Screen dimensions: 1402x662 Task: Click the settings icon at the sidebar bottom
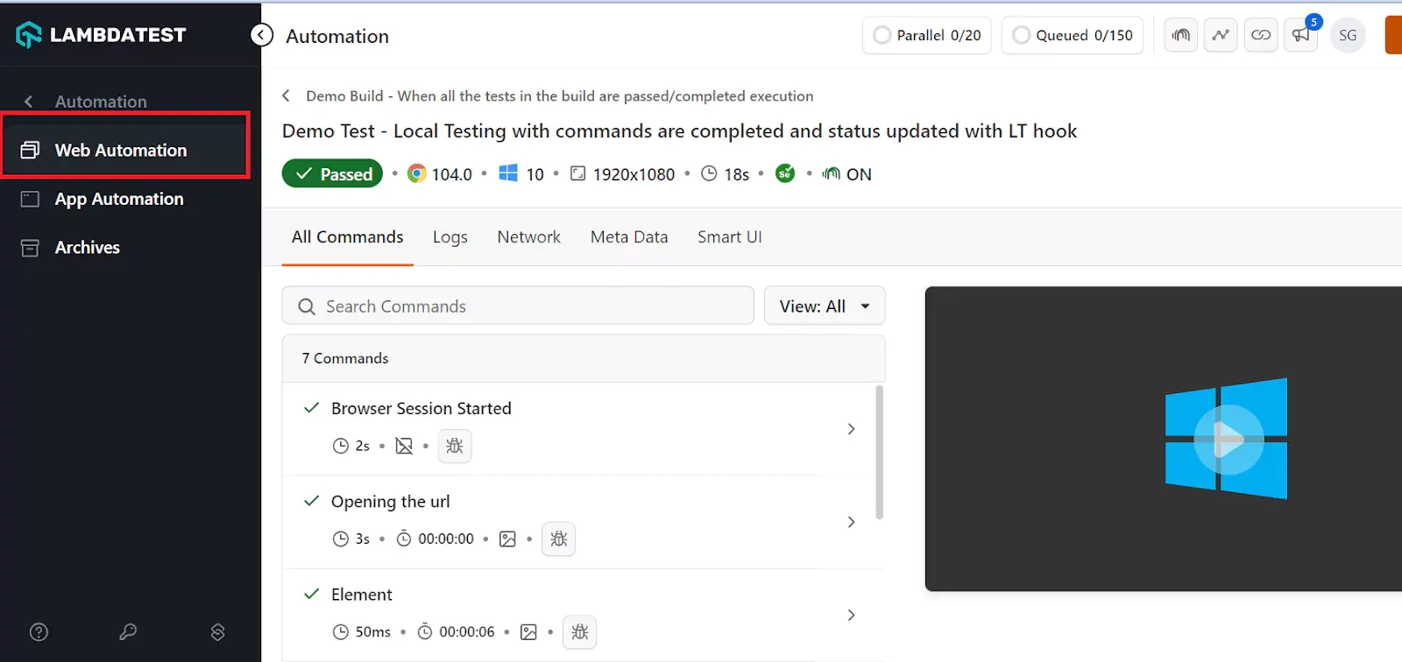(218, 632)
